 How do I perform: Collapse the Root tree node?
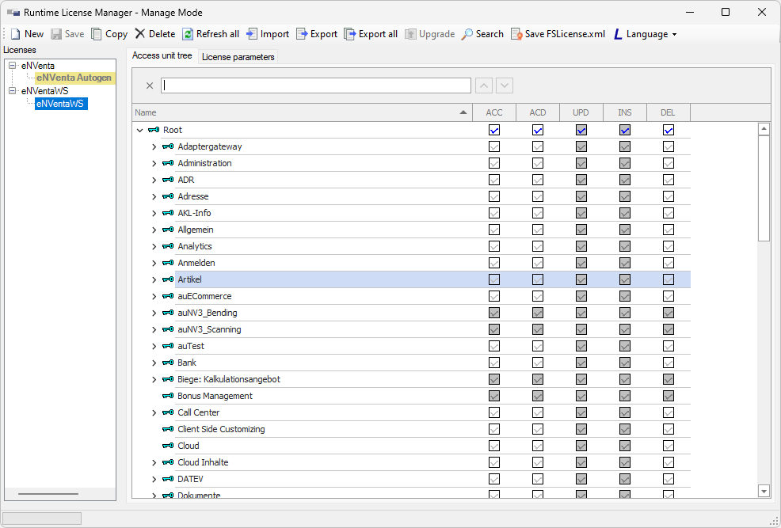(x=140, y=131)
